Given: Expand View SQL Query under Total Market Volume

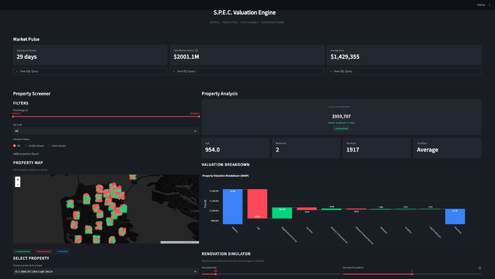Looking at the screenshot, I should [248, 71].
